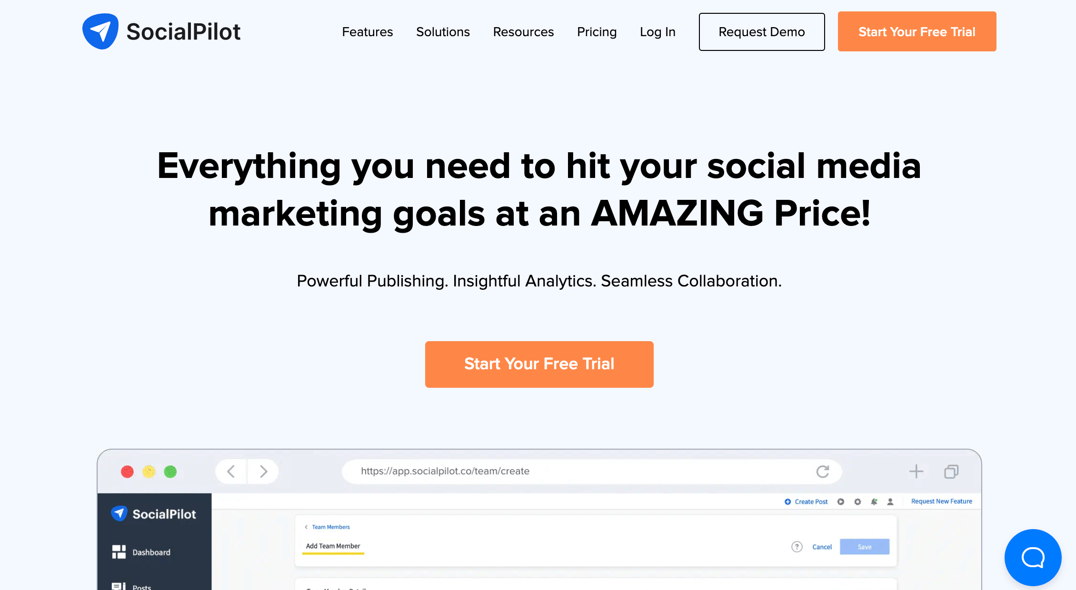This screenshot has width=1076, height=590.
Task: Open the live chat bubble
Action: [1033, 558]
